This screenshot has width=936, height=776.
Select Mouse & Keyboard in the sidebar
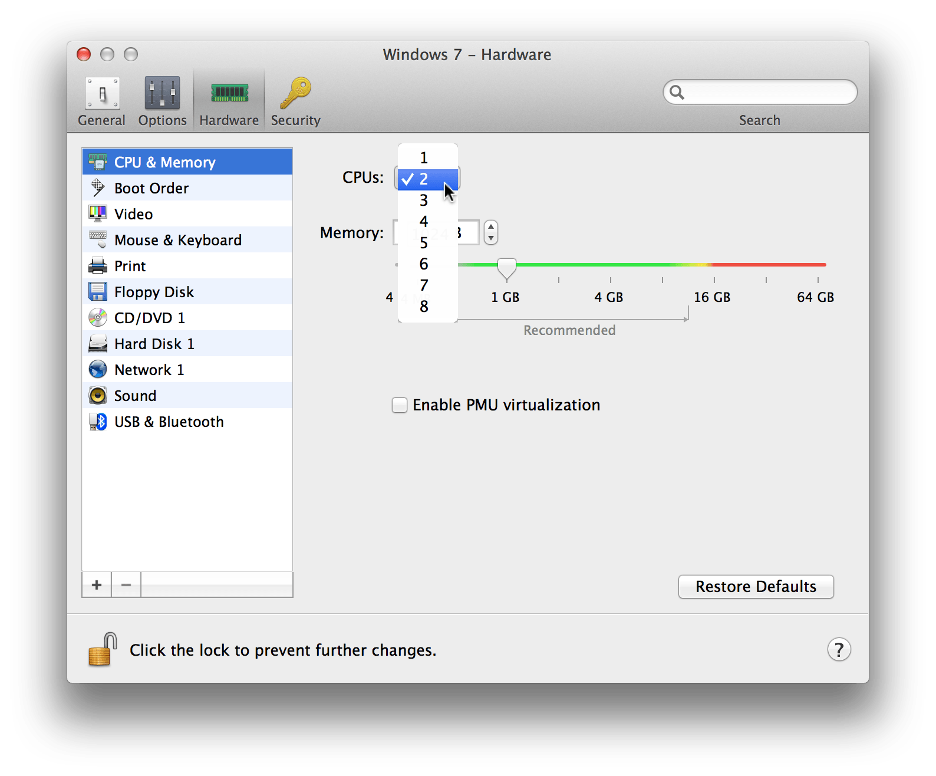click(187, 239)
